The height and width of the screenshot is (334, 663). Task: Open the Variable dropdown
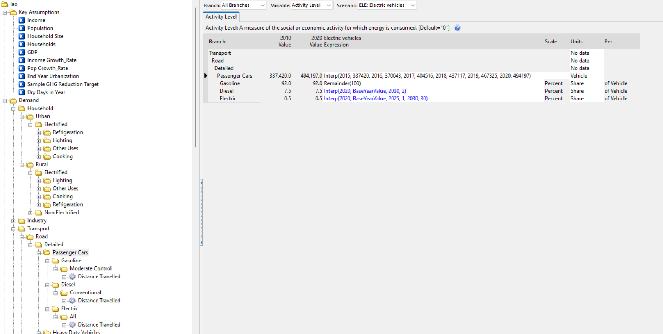(x=328, y=5)
